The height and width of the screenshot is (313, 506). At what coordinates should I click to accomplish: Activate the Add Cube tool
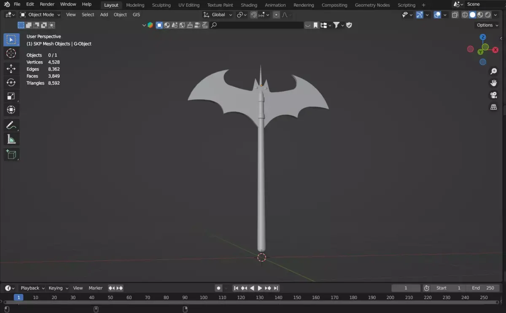pos(11,154)
